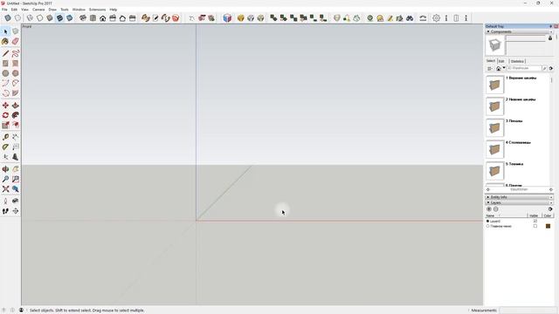Screen dimensions: 559x314
Task: Toggle Layer0 visible checkbox
Action: click(535, 221)
